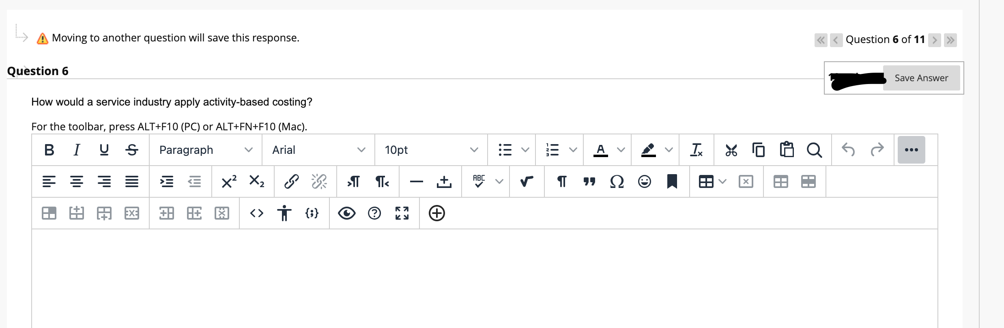Insert a horizontal line

(x=417, y=181)
